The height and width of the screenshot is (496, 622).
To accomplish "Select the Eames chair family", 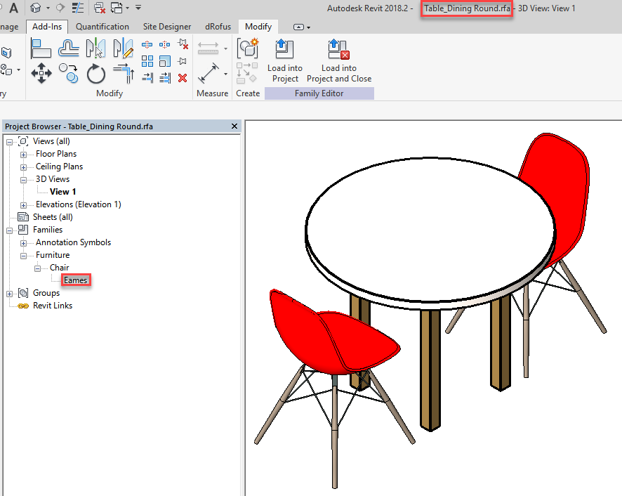I will point(75,280).
